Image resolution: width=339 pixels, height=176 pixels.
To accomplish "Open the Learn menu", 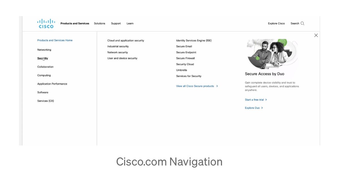I will [130, 23].
